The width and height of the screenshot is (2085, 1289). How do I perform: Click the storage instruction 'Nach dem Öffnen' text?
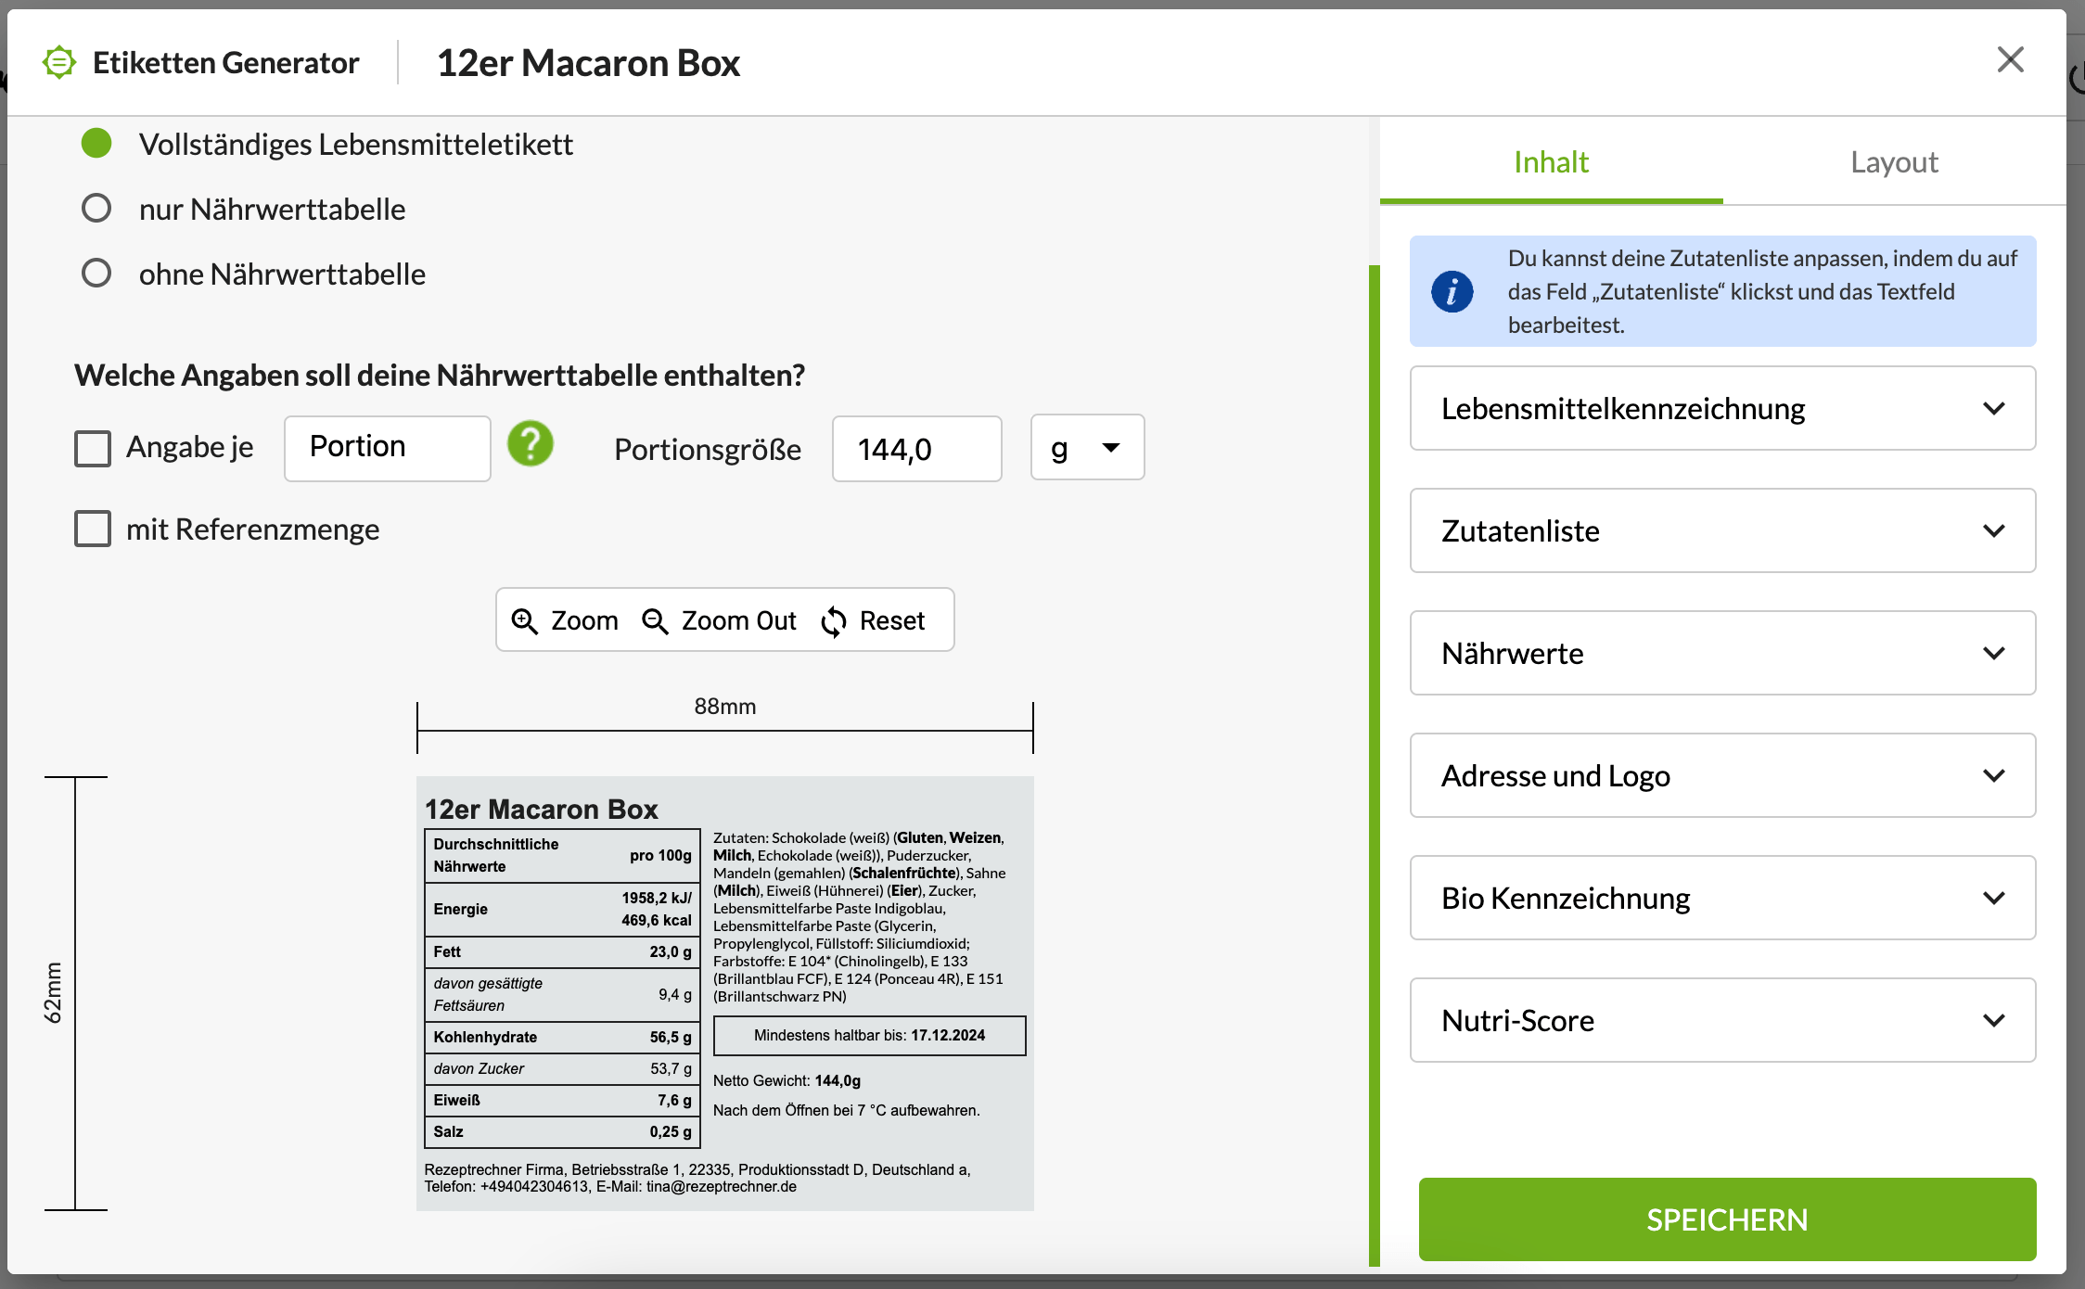(846, 1111)
